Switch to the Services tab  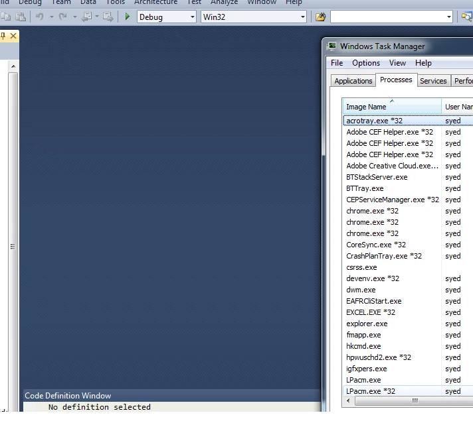pyautogui.click(x=433, y=81)
